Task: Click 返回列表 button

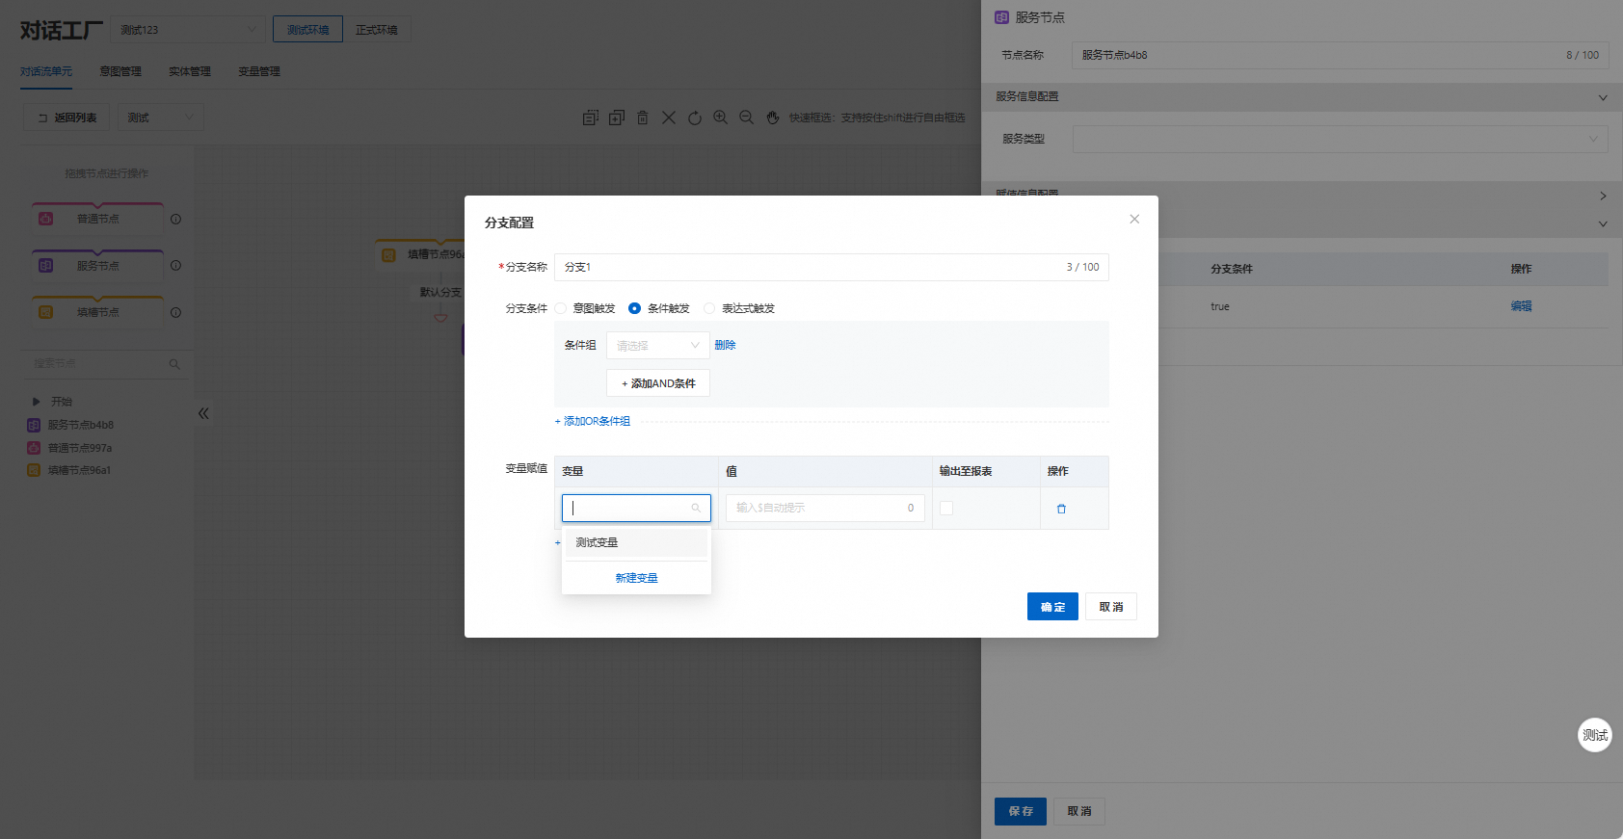Action: pyautogui.click(x=67, y=118)
